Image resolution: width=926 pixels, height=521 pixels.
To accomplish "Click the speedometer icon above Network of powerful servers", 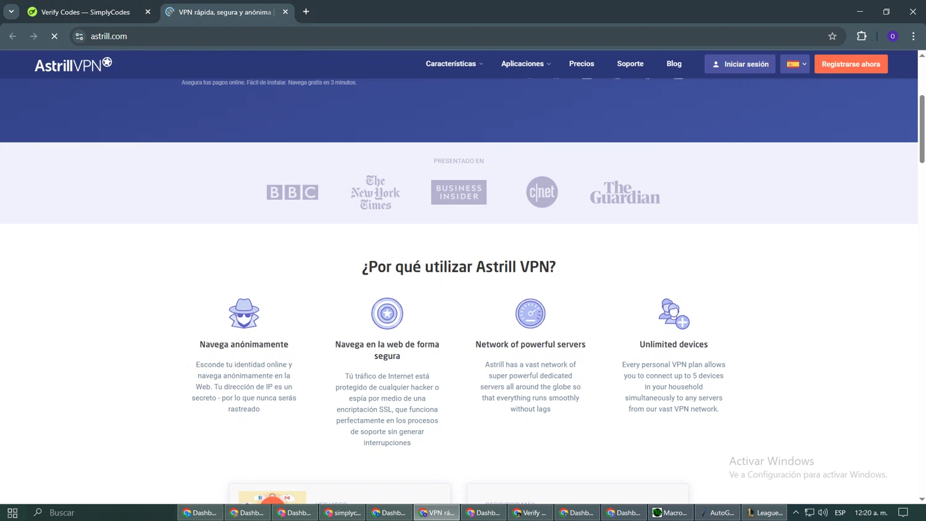I will [x=530, y=314].
